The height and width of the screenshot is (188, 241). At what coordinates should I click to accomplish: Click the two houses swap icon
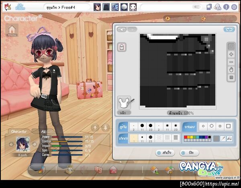pyautogui.click(x=170, y=170)
